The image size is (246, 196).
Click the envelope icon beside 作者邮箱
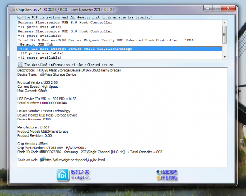(158, 178)
